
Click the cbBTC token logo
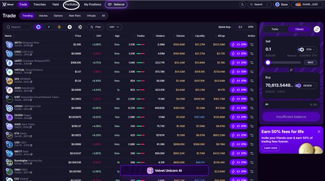coord(9,62)
